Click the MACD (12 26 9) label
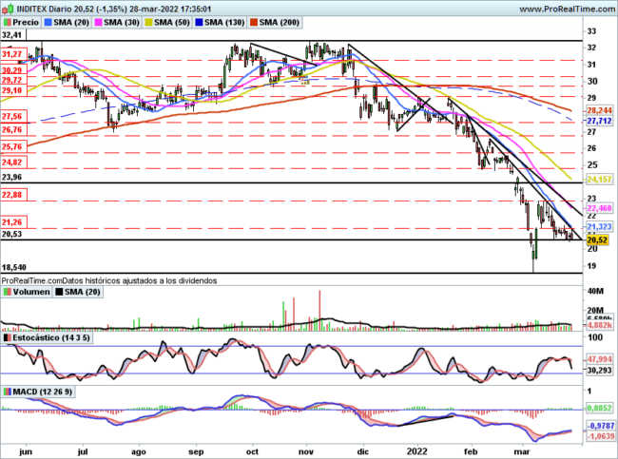This screenshot has width=618, height=459. pos(43,392)
